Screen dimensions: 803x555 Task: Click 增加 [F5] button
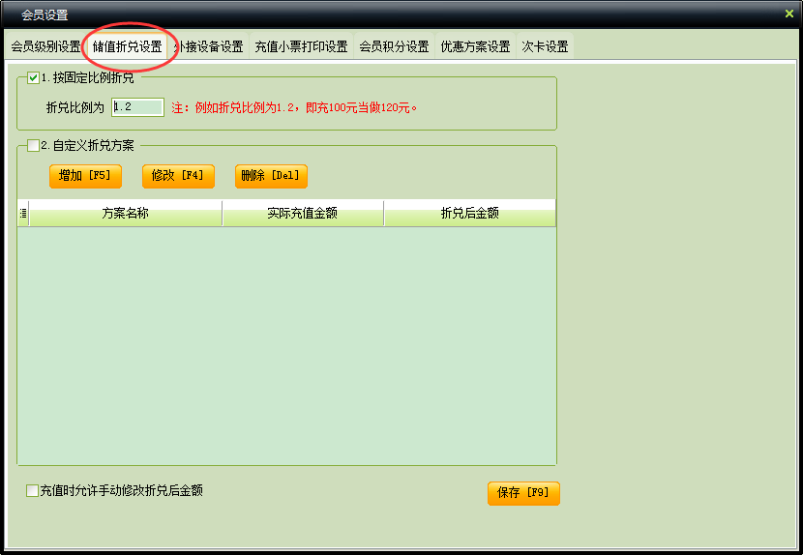click(x=85, y=176)
